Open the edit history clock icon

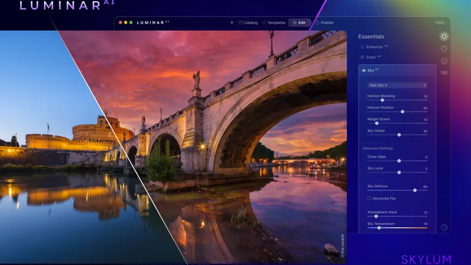click(444, 227)
